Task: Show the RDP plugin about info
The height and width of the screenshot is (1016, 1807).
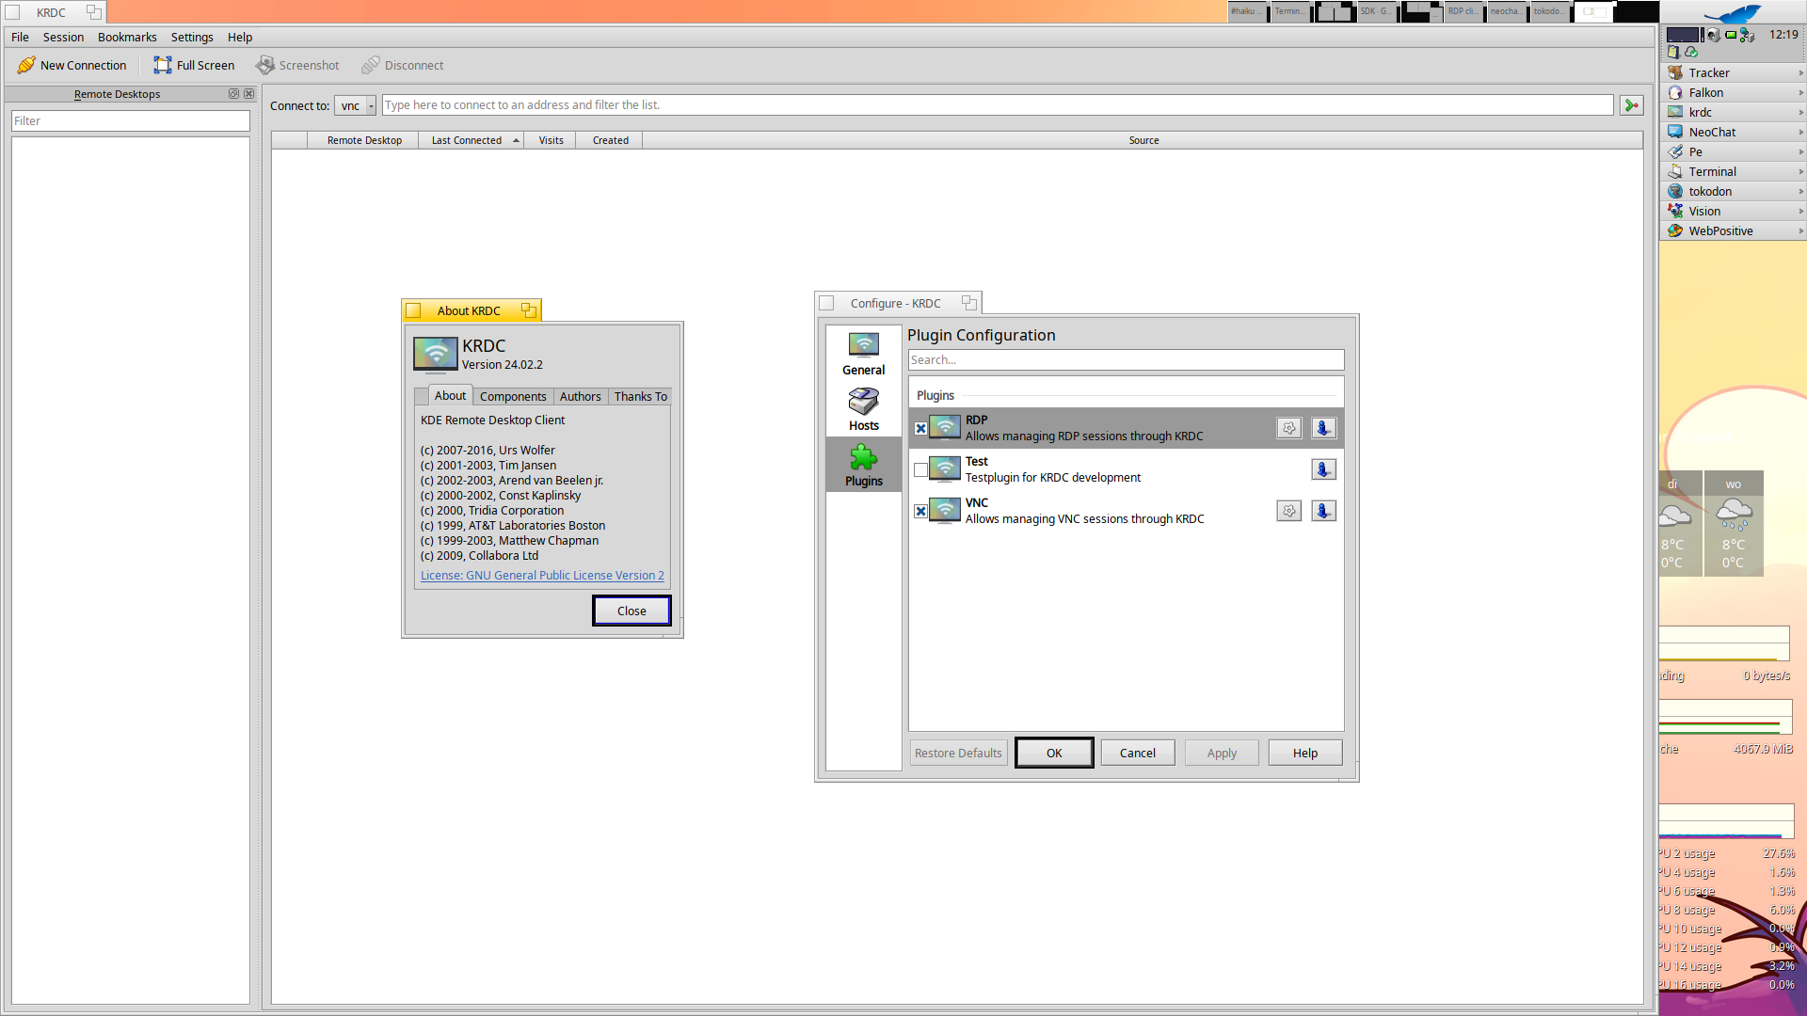Action: coord(1323,428)
